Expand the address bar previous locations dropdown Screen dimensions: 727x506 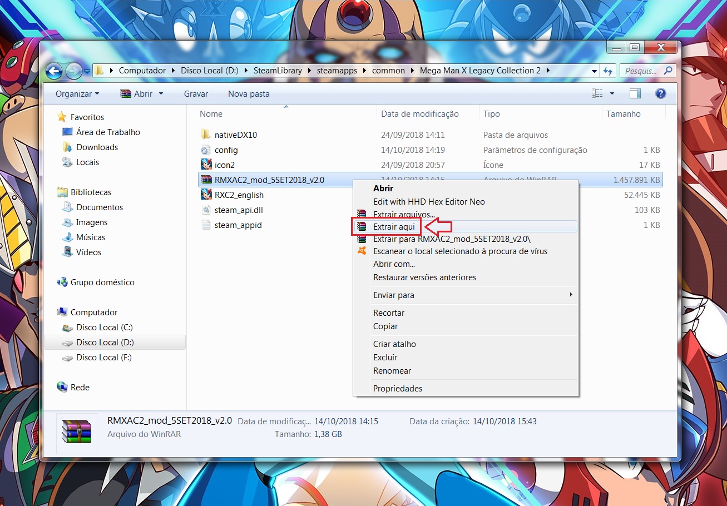tap(595, 71)
